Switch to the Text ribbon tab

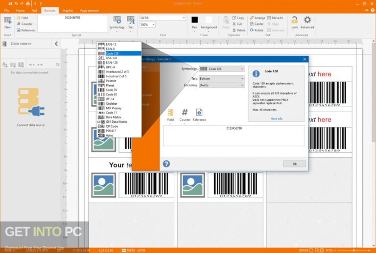[34, 11]
